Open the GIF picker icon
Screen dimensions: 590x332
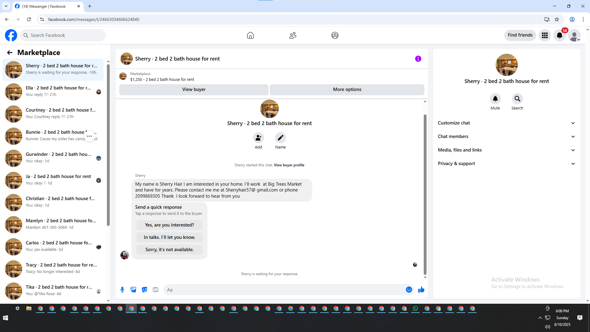click(155, 290)
